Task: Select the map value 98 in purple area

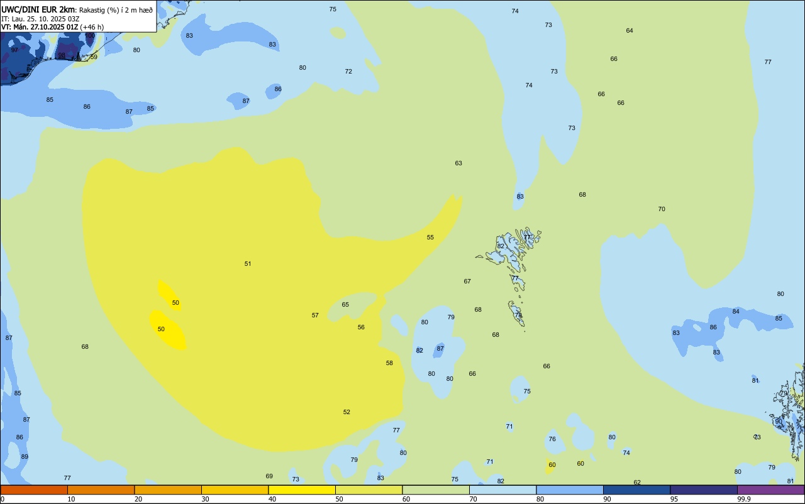Action: (62, 55)
